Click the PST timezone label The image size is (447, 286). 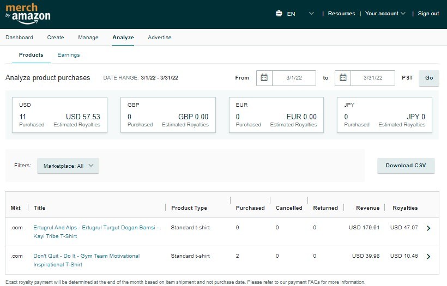tap(407, 78)
